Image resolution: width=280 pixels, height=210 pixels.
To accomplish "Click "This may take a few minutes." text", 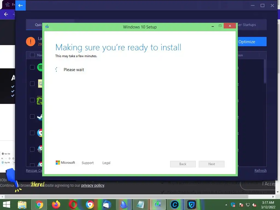I will (76, 56).
